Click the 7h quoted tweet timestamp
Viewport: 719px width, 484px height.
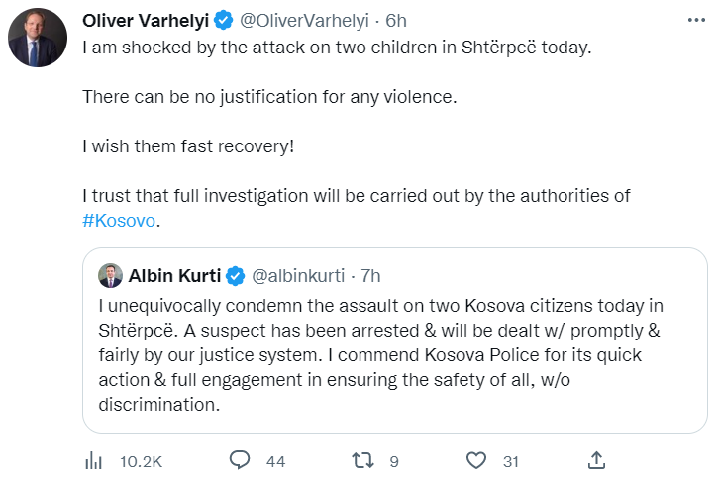pos(369,275)
